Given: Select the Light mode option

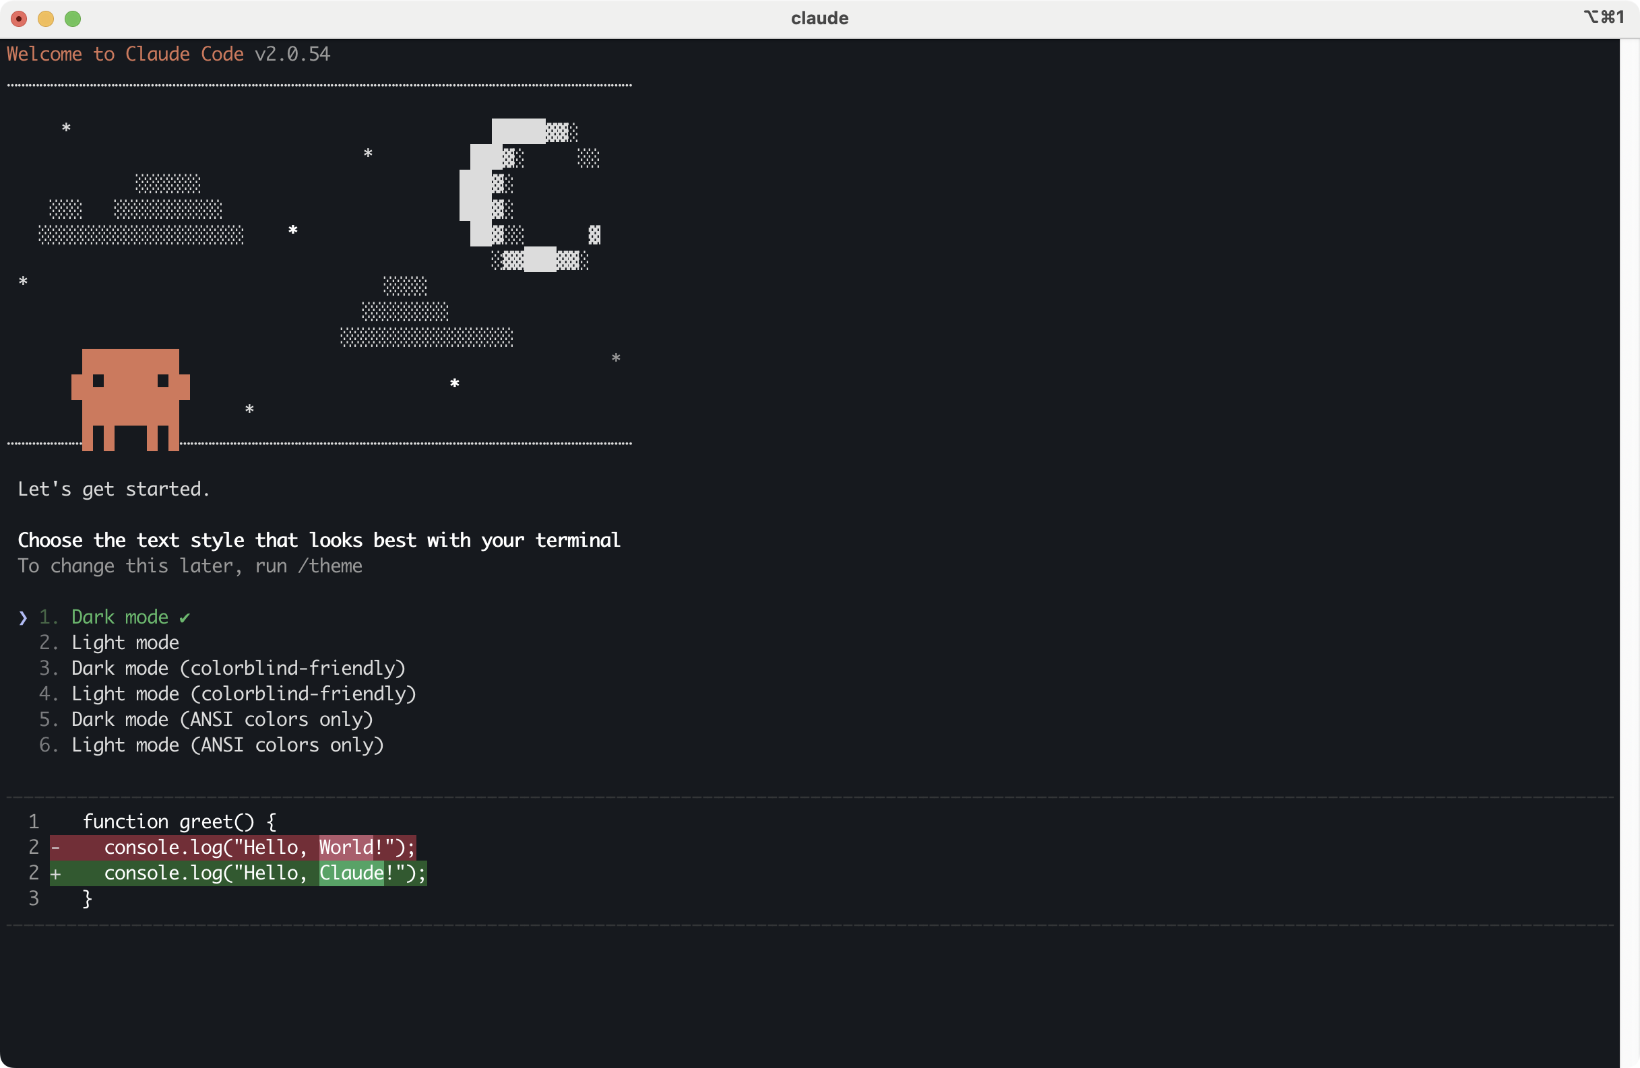Looking at the screenshot, I should (x=125, y=642).
